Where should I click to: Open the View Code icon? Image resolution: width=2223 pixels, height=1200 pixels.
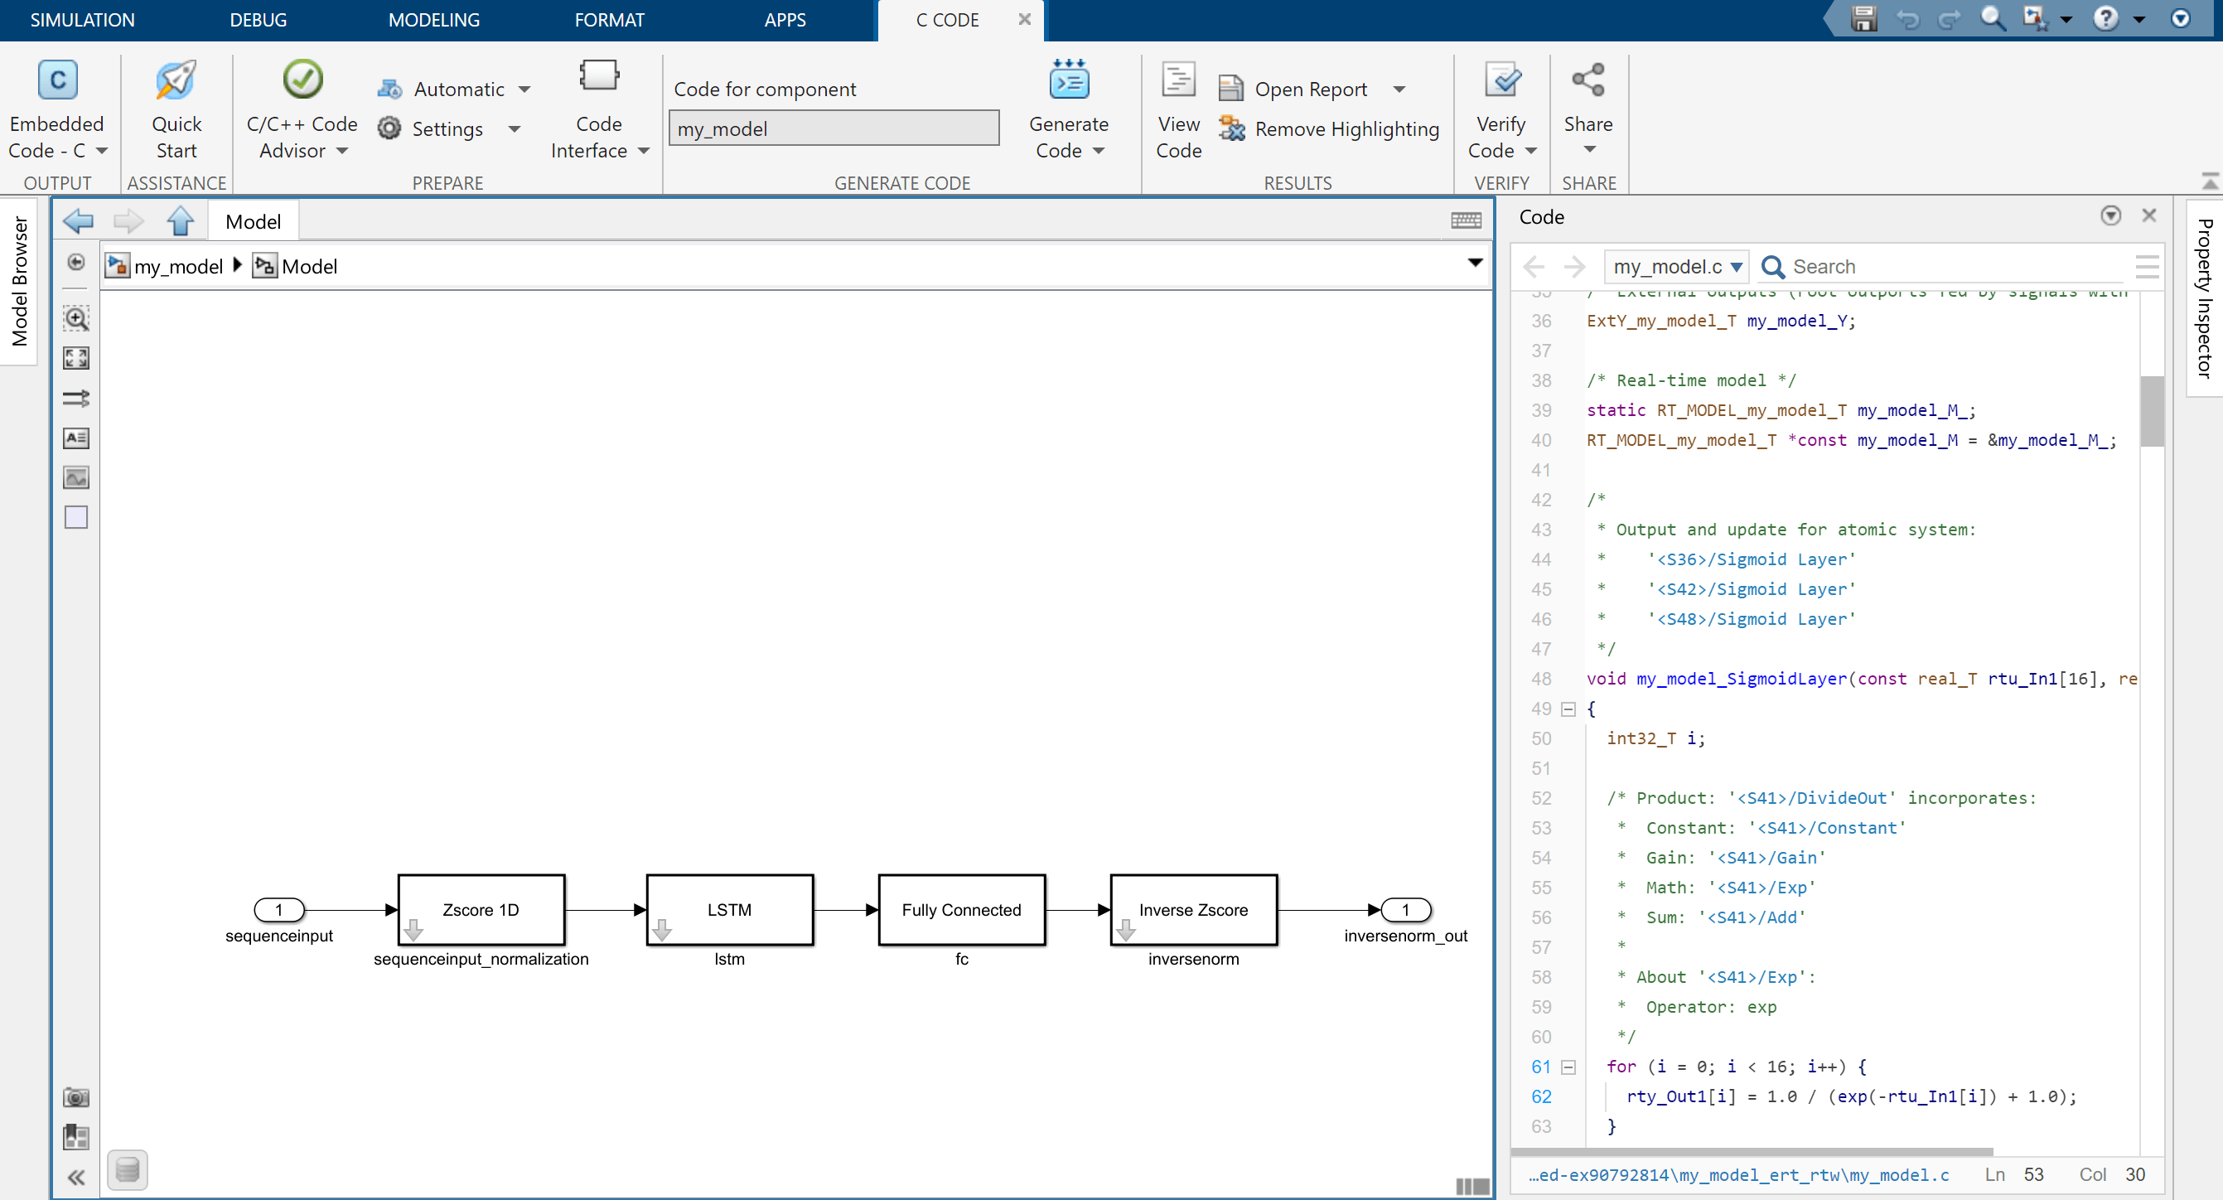(1178, 81)
